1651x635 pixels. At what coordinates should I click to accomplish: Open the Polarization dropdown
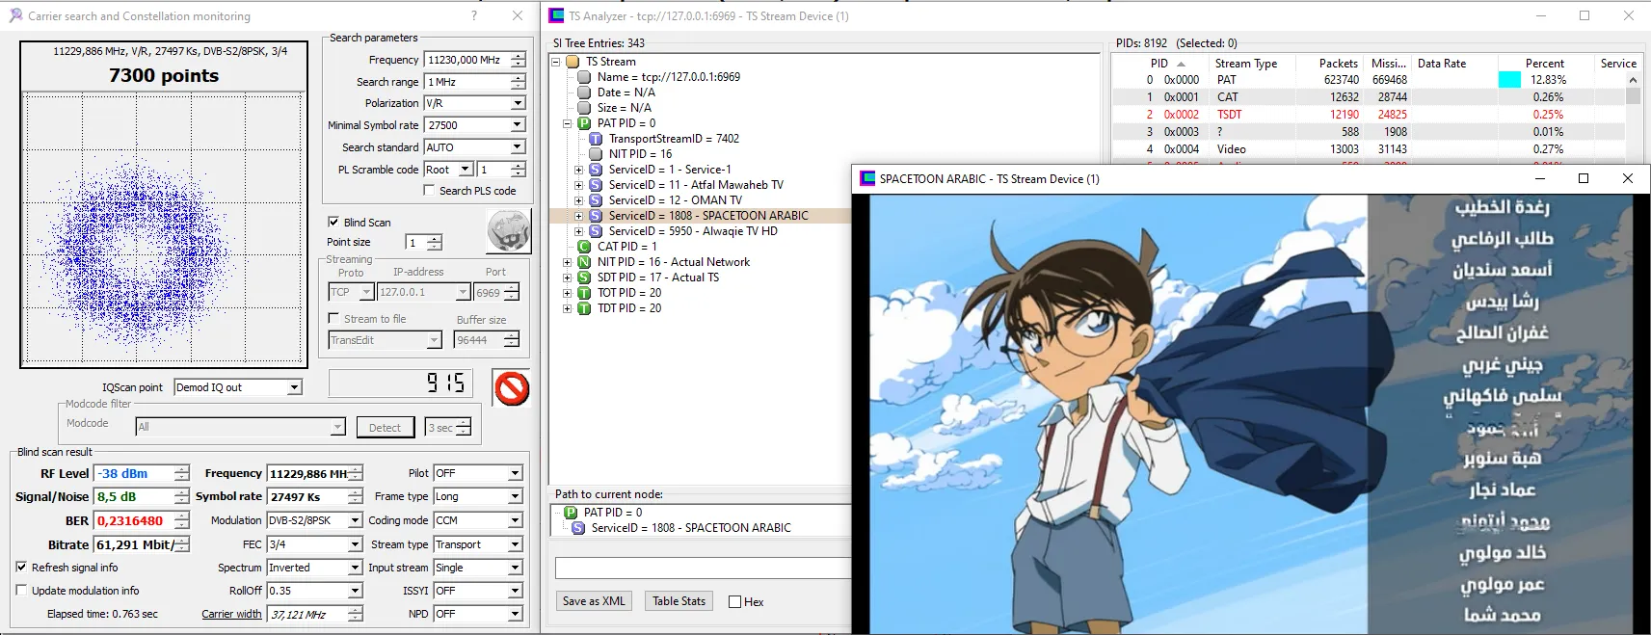point(518,103)
